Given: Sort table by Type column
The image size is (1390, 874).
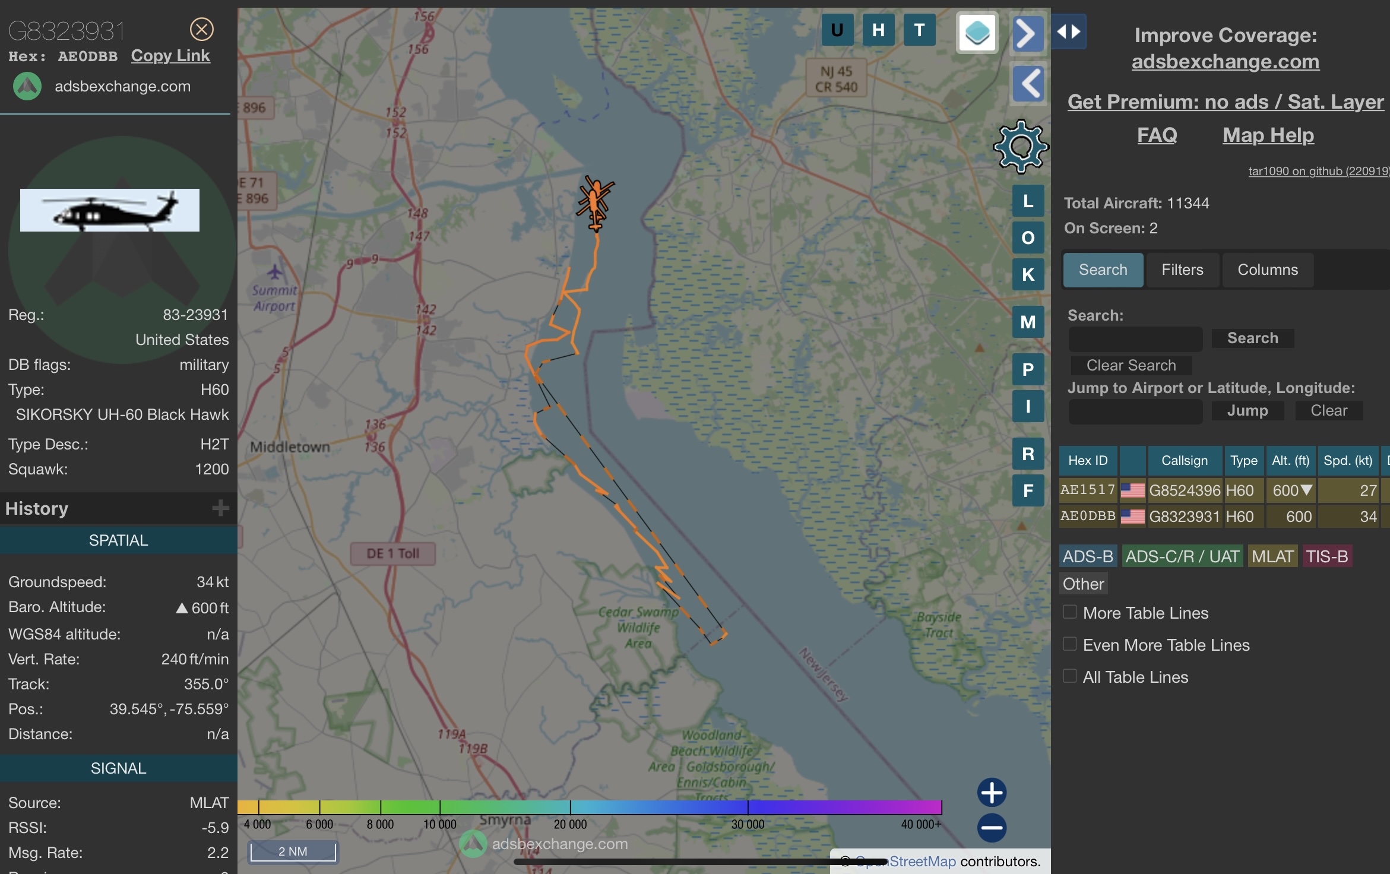Looking at the screenshot, I should coord(1243,461).
